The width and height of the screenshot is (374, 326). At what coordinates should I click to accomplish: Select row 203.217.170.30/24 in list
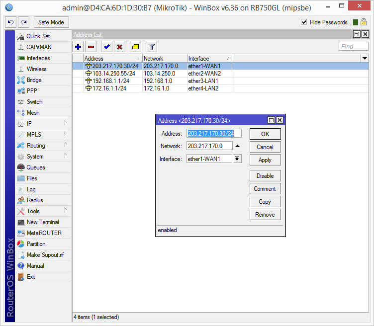[220, 66]
